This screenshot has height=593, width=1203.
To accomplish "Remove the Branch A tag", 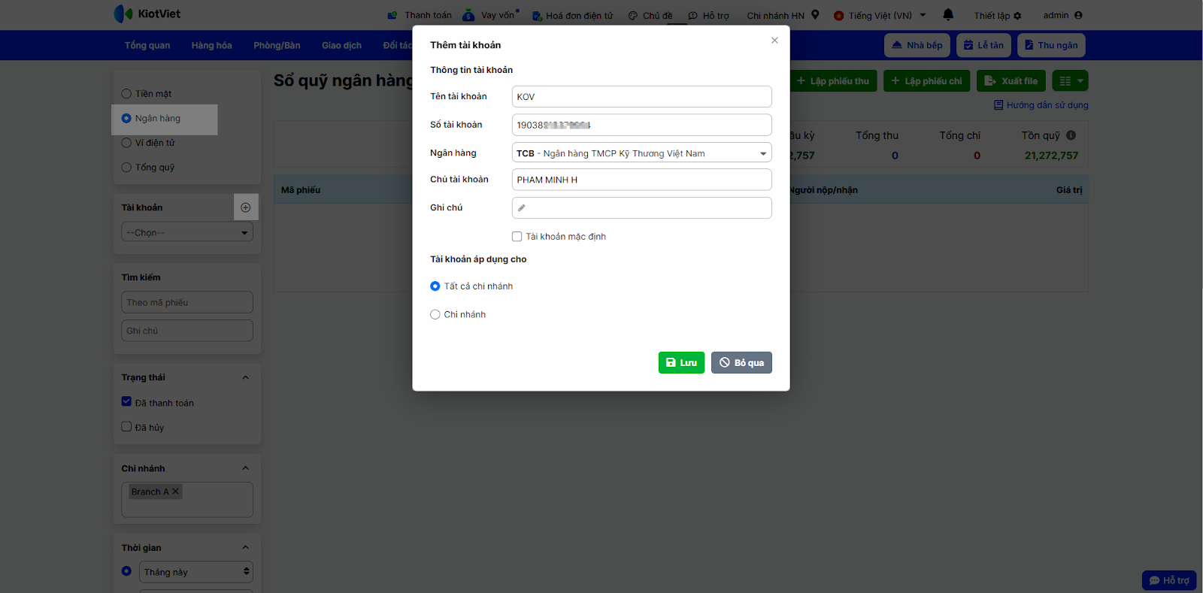I will coord(176,492).
